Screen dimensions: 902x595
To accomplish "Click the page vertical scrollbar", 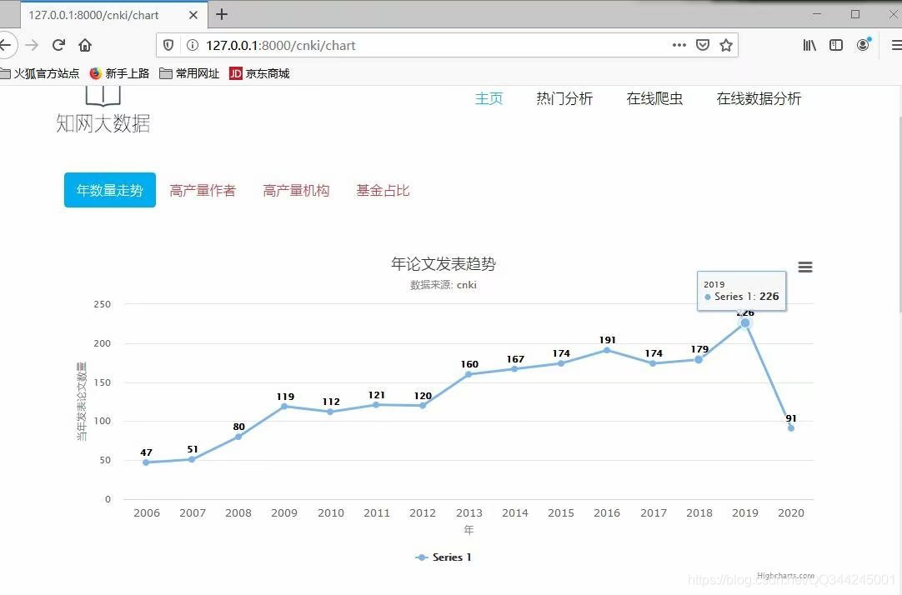I will (x=899, y=213).
